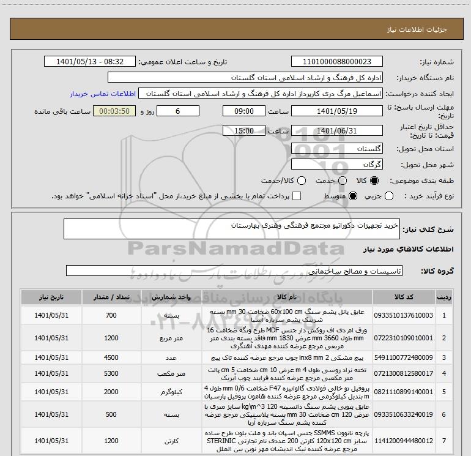Click the general need description text box
Screen dimensions: 471x456
click(x=232, y=229)
